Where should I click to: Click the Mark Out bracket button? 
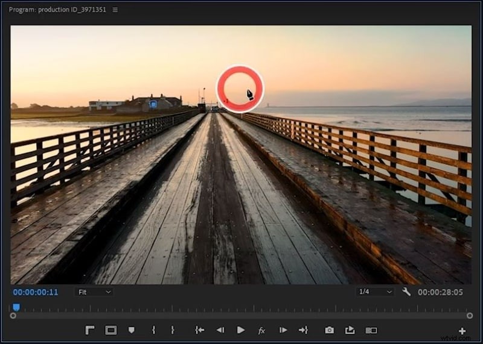click(x=173, y=330)
